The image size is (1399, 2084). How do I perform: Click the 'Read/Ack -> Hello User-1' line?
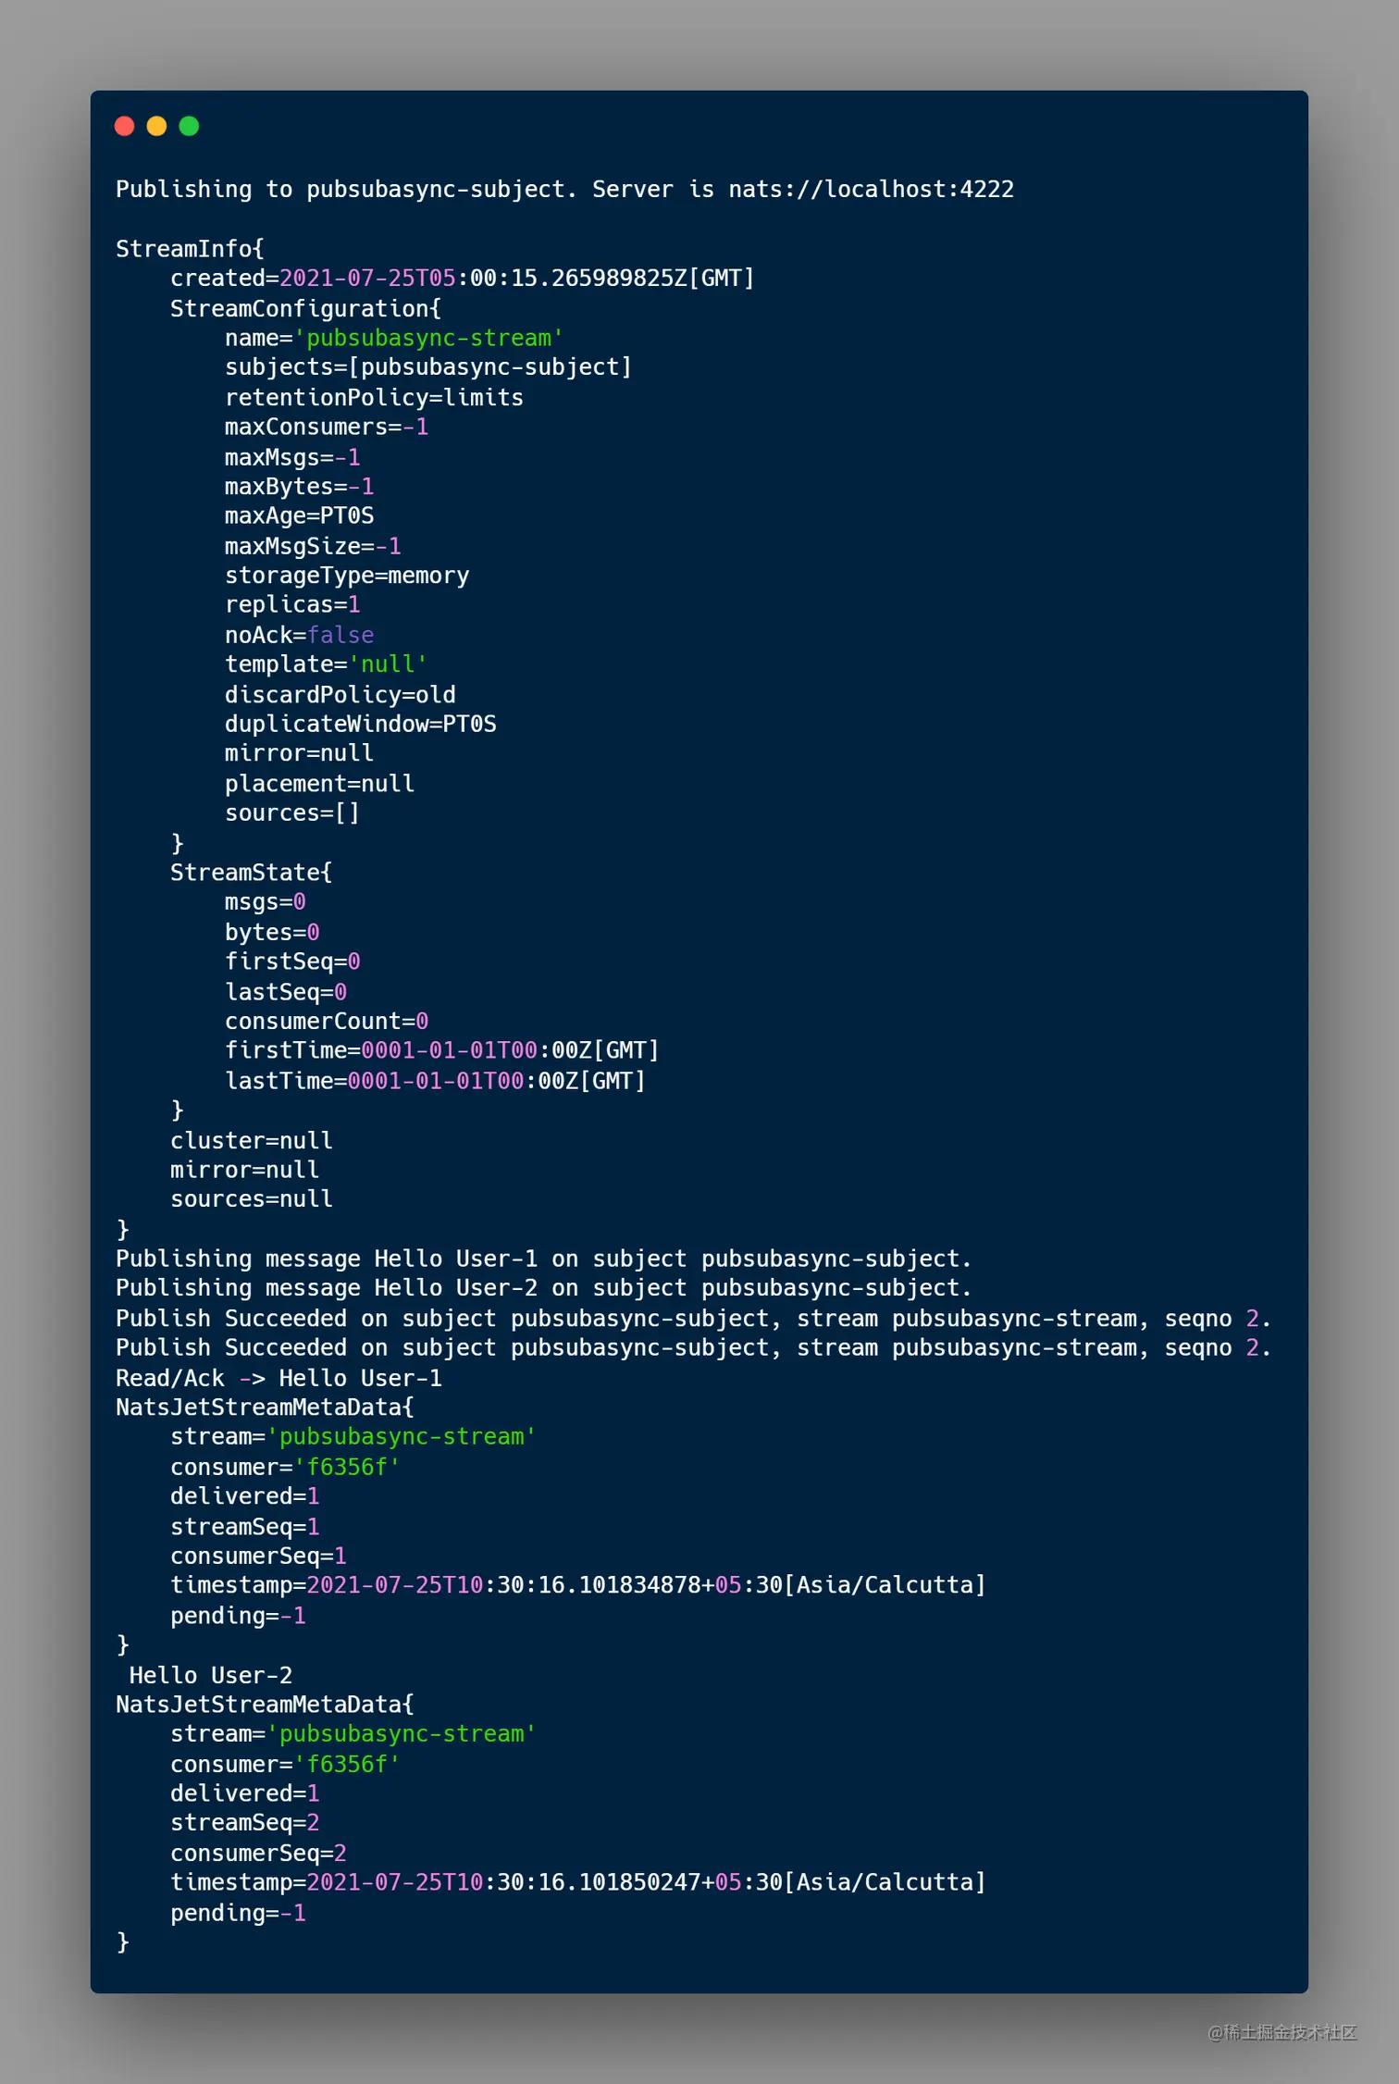279,1379
